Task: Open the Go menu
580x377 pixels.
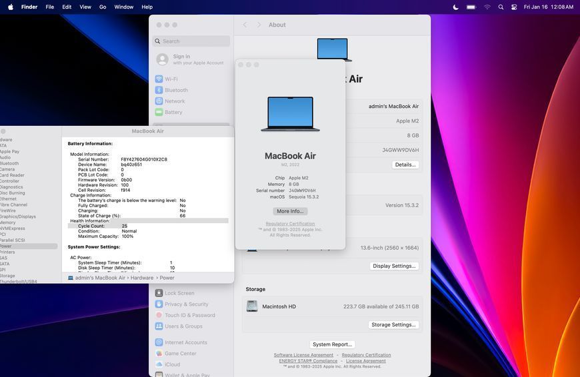Action: click(103, 7)
